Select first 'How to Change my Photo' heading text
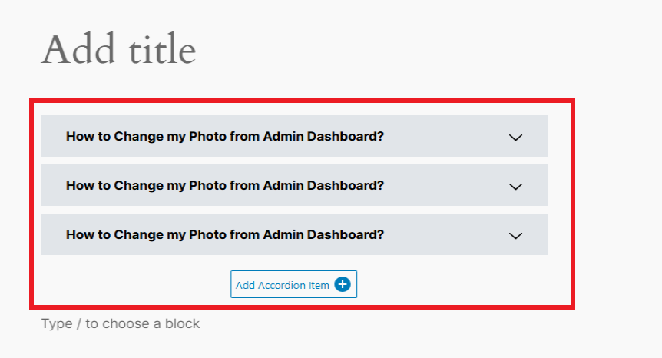Image resolution: width=662 pixels, height=358 pixels. click(x=225, y=136)
